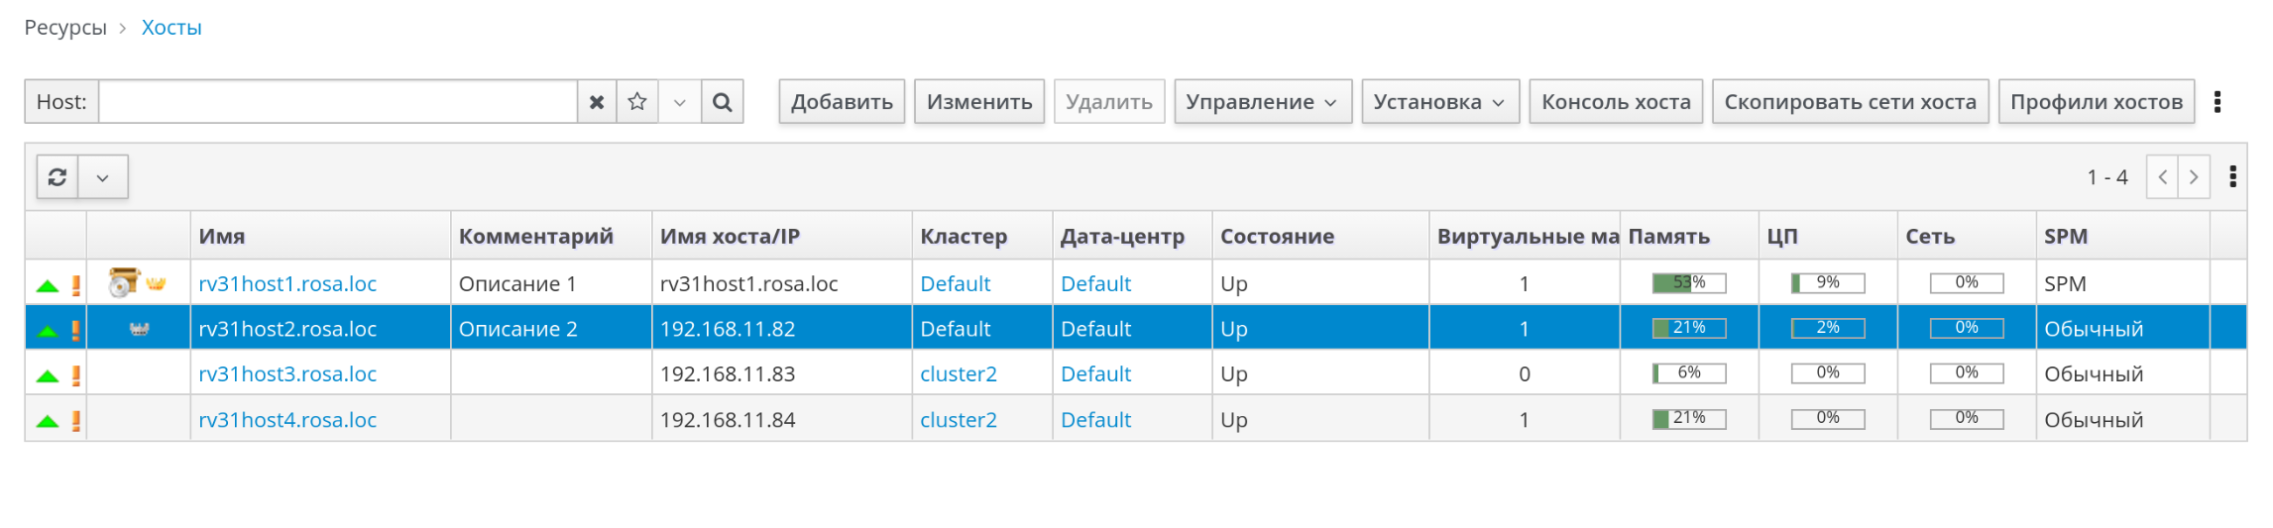Click the refresh icon above the table
Viewport: 2273px width, 528px height.
tap(57, 177)
